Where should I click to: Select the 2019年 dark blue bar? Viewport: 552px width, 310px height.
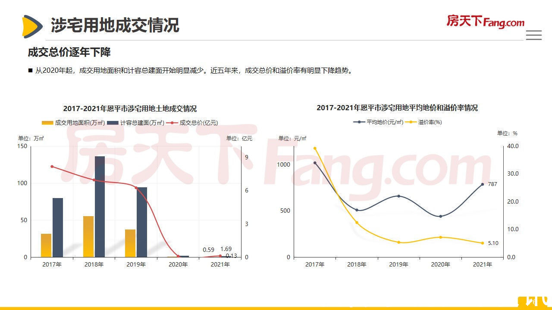(x=142, y=222)
